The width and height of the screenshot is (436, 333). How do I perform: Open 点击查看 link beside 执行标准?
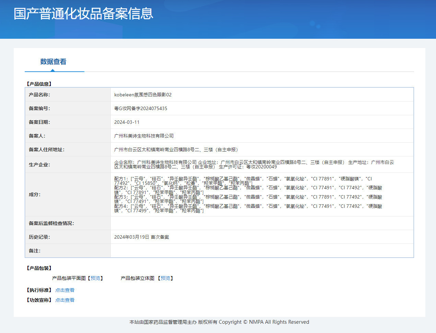pos(65,290)
